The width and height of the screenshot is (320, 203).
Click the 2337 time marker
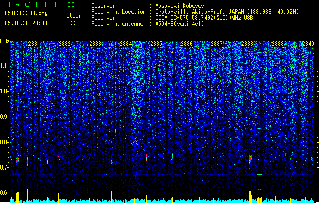point(217,44)
